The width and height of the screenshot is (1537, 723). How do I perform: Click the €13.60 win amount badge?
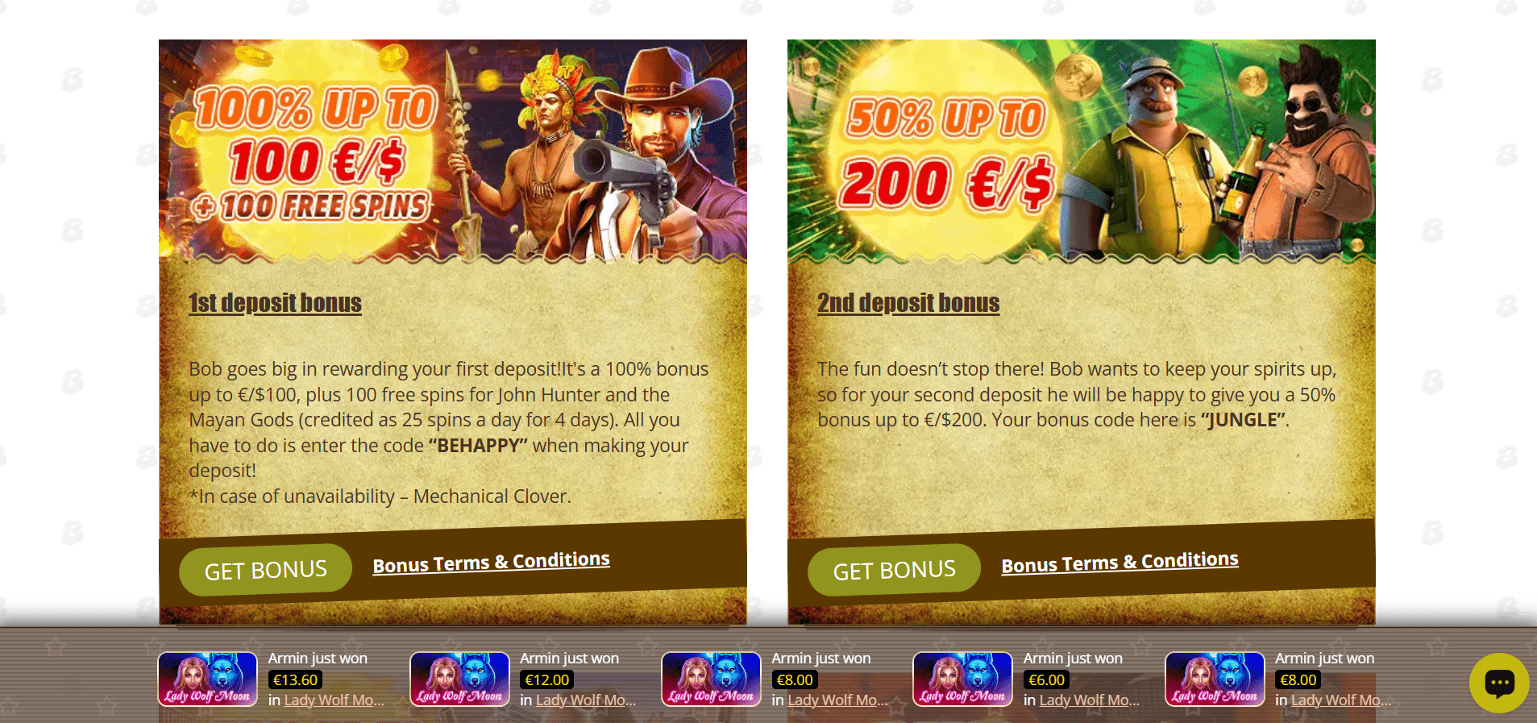(x=295, y=679)
